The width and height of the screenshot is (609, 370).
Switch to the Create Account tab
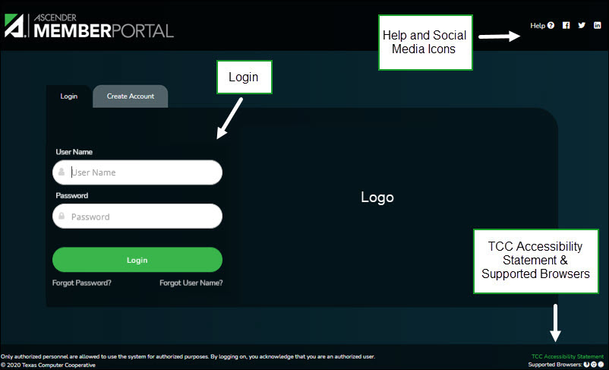[131, 96]
